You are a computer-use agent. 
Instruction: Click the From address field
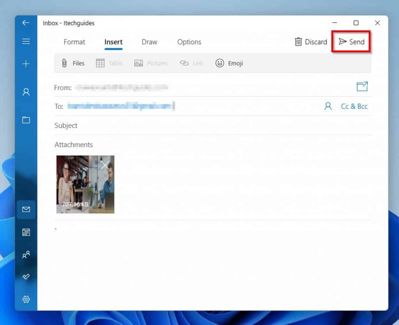click(x=122, y=88)
